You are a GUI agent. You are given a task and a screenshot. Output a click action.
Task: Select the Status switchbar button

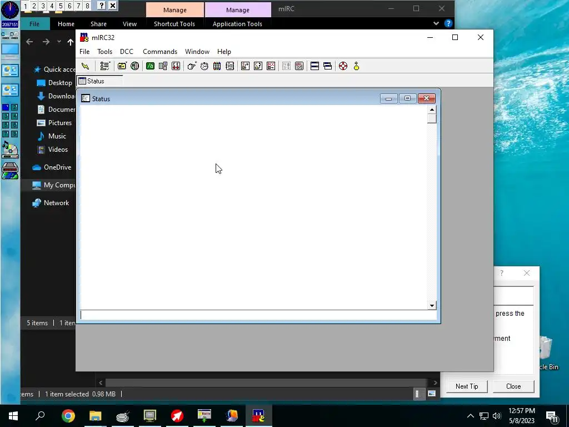tap(99, 81)
